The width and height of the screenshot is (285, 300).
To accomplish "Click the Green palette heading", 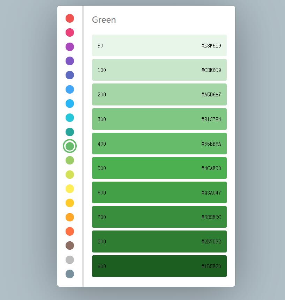I will click(104, 20).
